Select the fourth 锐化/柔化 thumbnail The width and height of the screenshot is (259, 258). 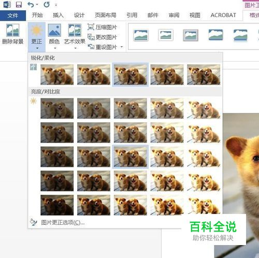click(167, 75)
